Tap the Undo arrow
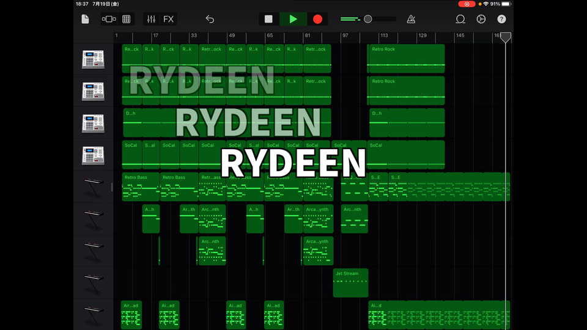 coord(210,19)
